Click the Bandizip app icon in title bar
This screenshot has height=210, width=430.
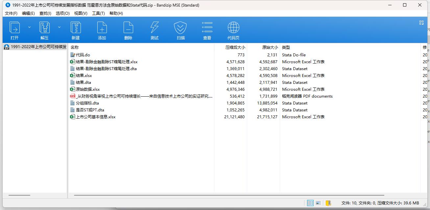click(8, 5)
